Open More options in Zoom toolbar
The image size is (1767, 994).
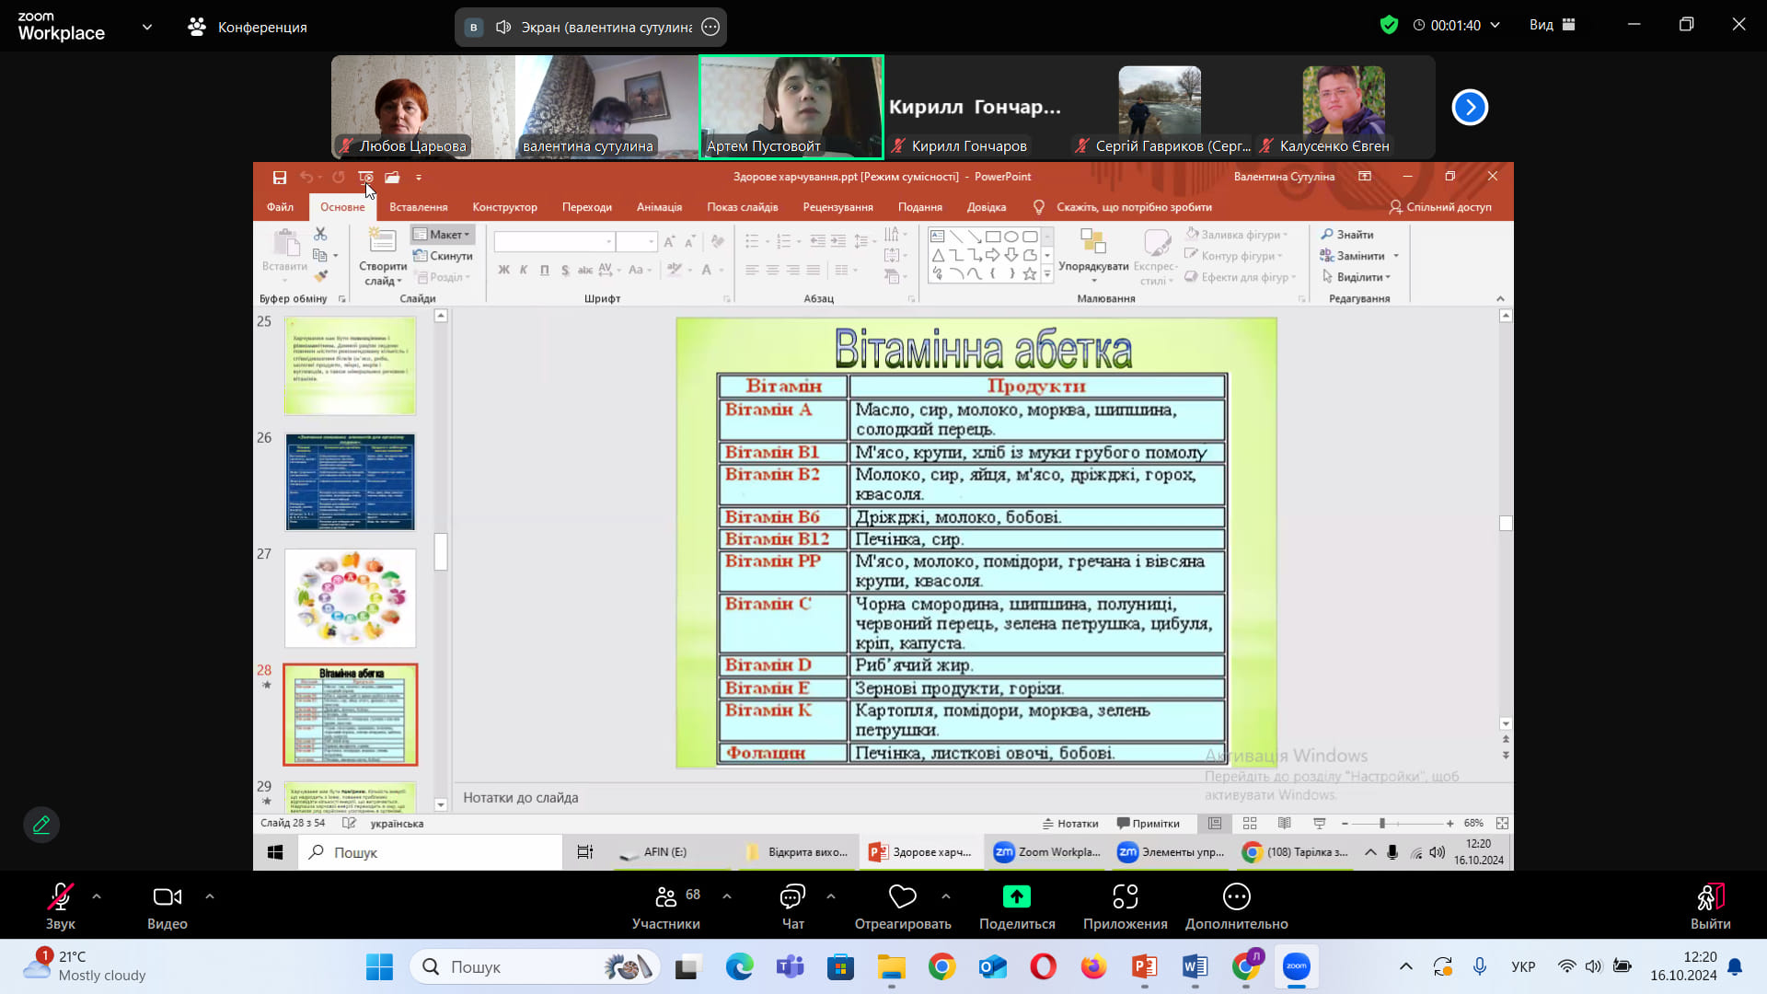click(x=1236, y=897)
